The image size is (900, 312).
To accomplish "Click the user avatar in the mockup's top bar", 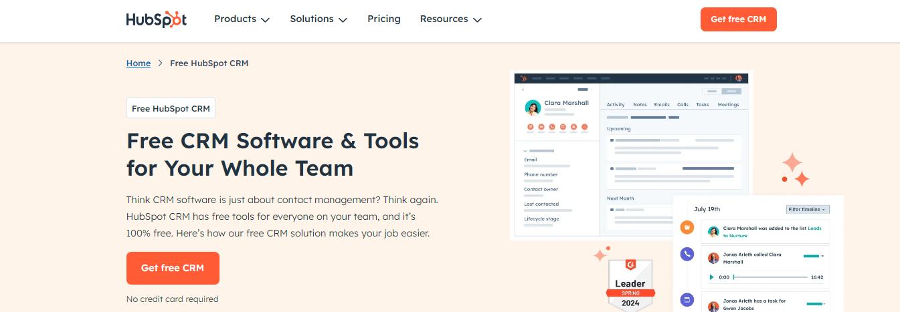I will [739, 78].
